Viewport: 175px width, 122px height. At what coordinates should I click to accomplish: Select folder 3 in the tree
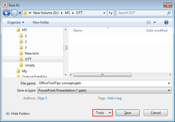click(26, 48)
